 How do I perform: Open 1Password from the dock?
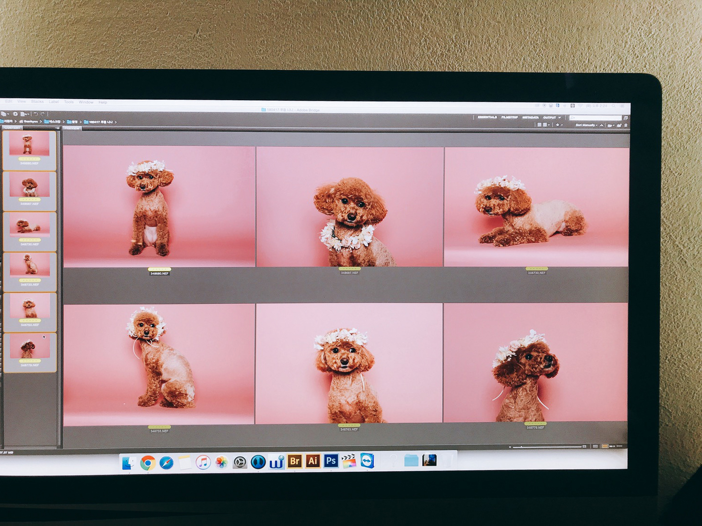point(258,462)
